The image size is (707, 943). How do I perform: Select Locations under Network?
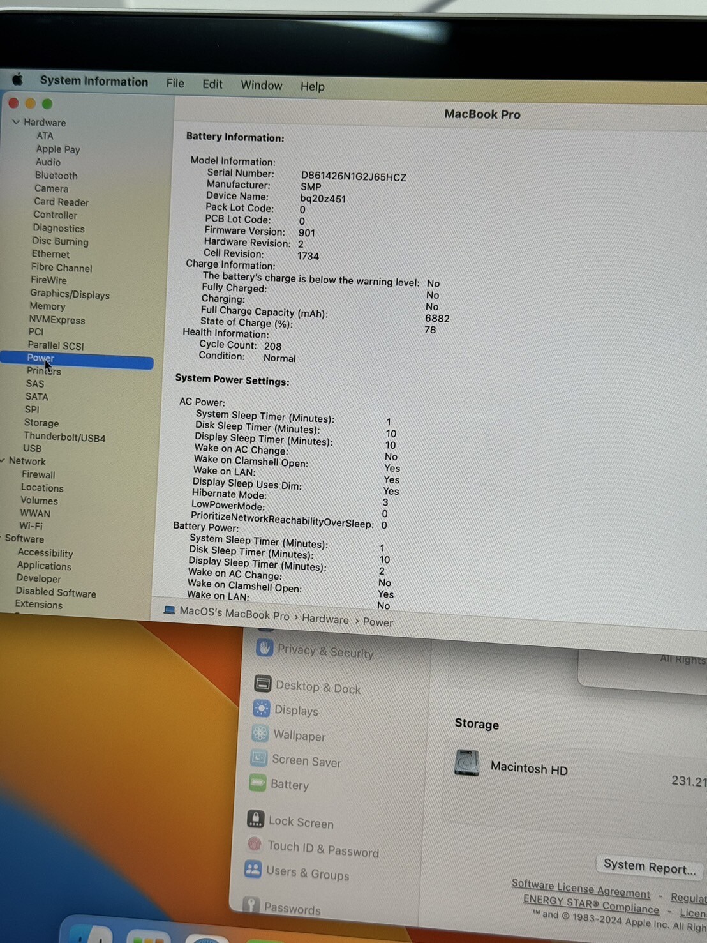42,487
